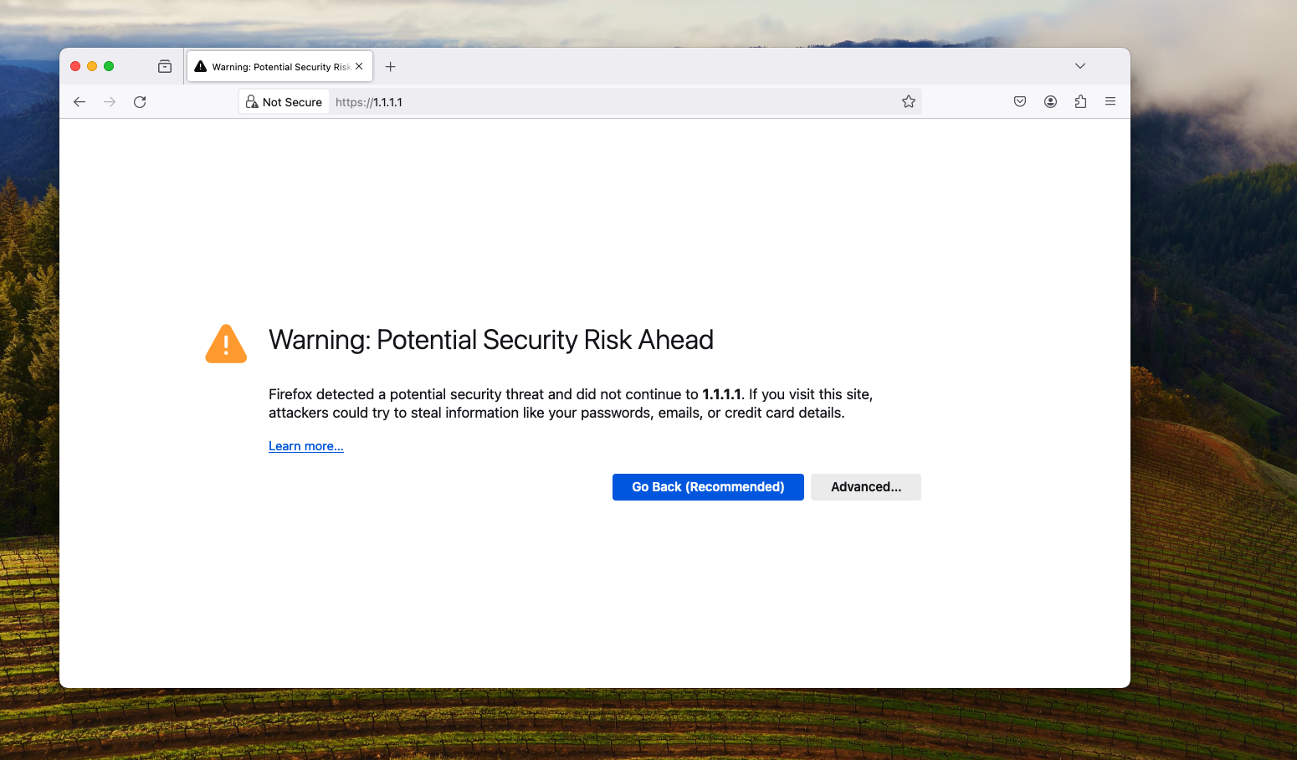Close the Potential Security Risk tab
This screenshot has height=760, width=1297.
[x=359, y=66]
